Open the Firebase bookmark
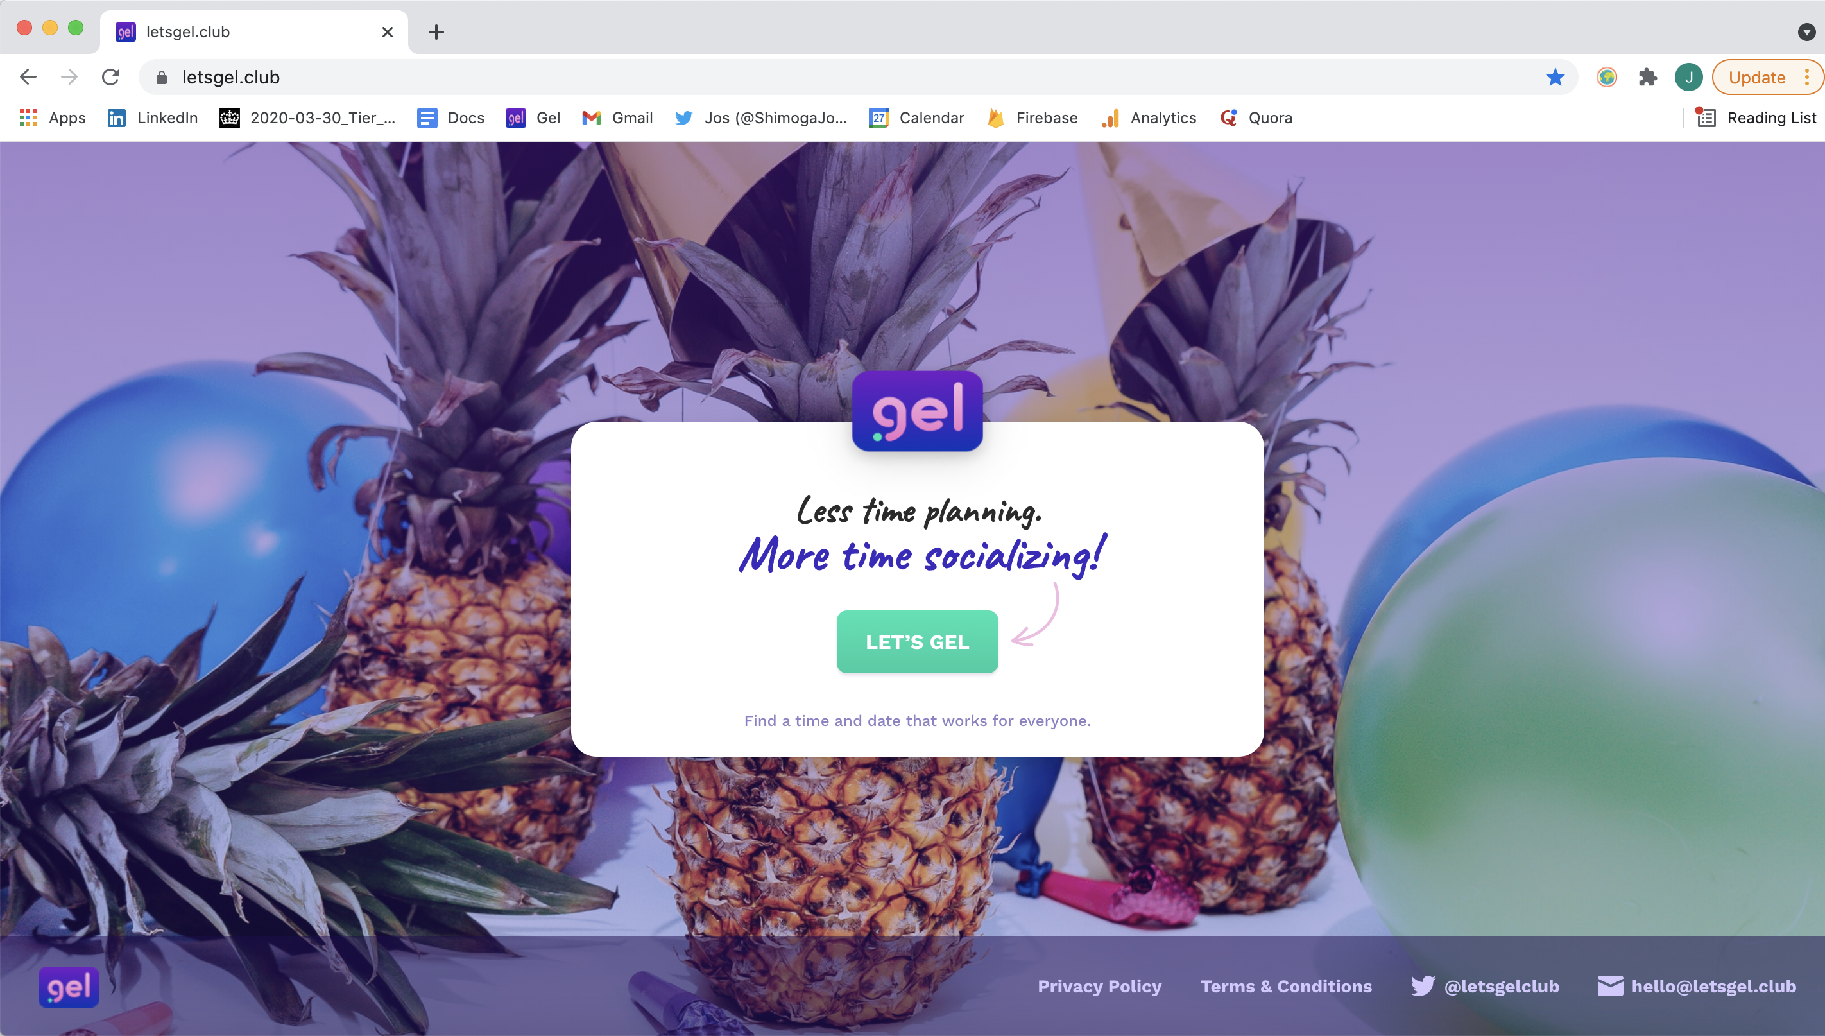Viewport: 1825px width, 1036px height. coord(1032,117)
